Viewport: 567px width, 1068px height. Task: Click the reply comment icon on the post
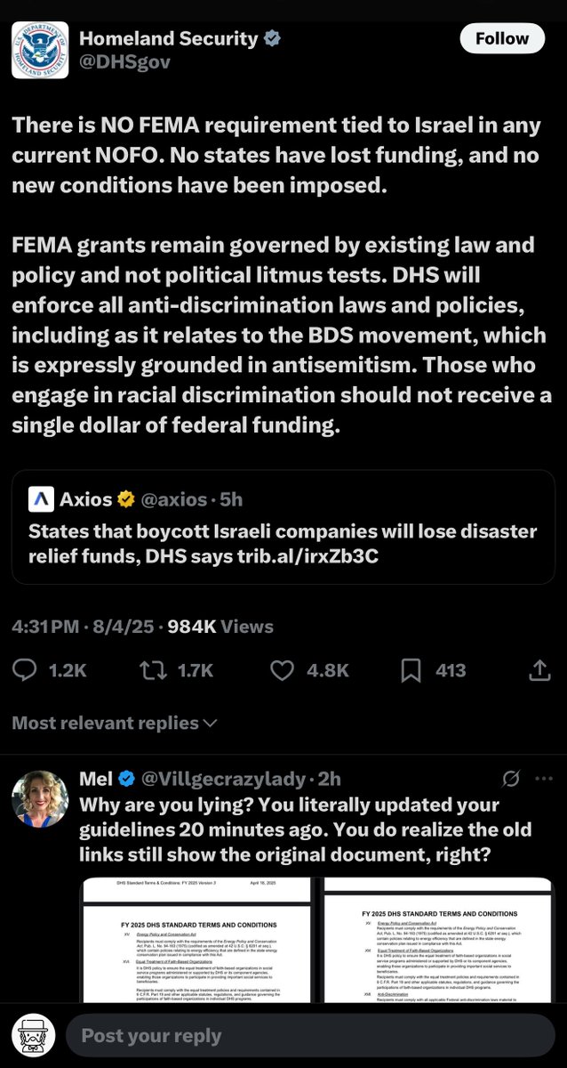[27, 670]
